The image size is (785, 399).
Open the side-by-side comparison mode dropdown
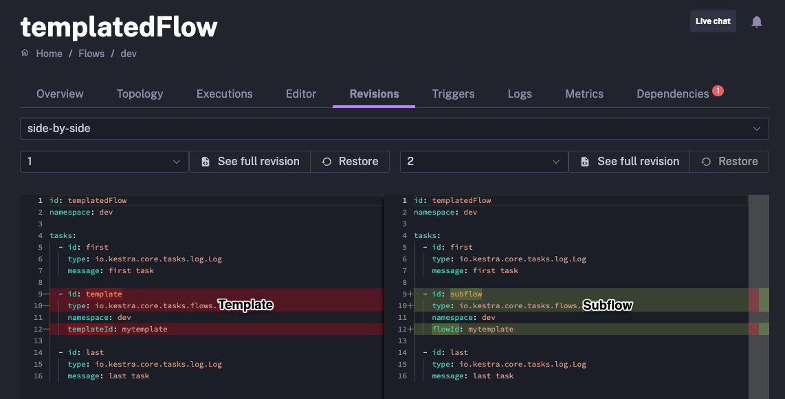392,128
